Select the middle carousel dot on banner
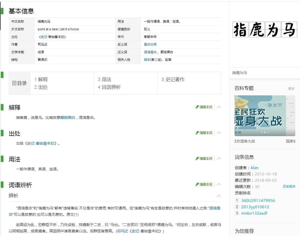 click(x=265, y=132)
